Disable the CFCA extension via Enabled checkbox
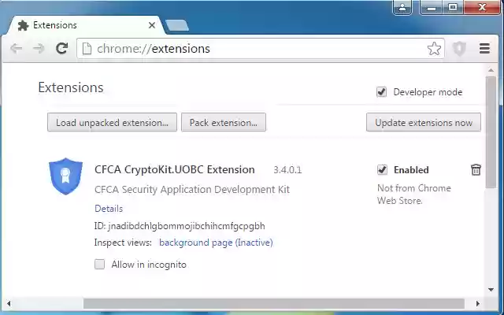Image resolution: width=504 pixels, height=315 pixels. point(382,169)
